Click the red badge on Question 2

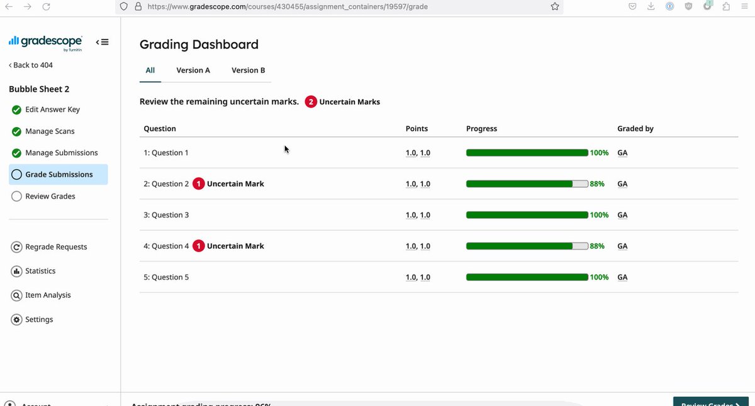[x=198, y=184]
